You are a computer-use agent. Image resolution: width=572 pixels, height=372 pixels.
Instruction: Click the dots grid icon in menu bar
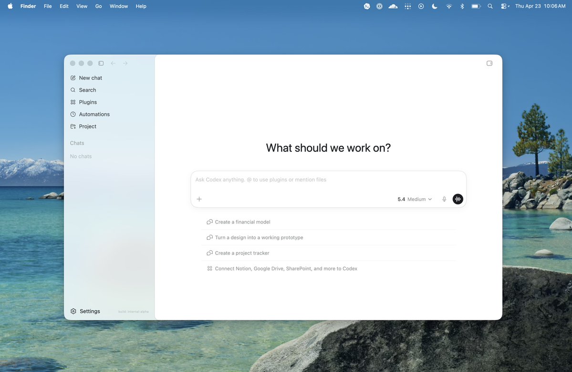click(408, 6)
